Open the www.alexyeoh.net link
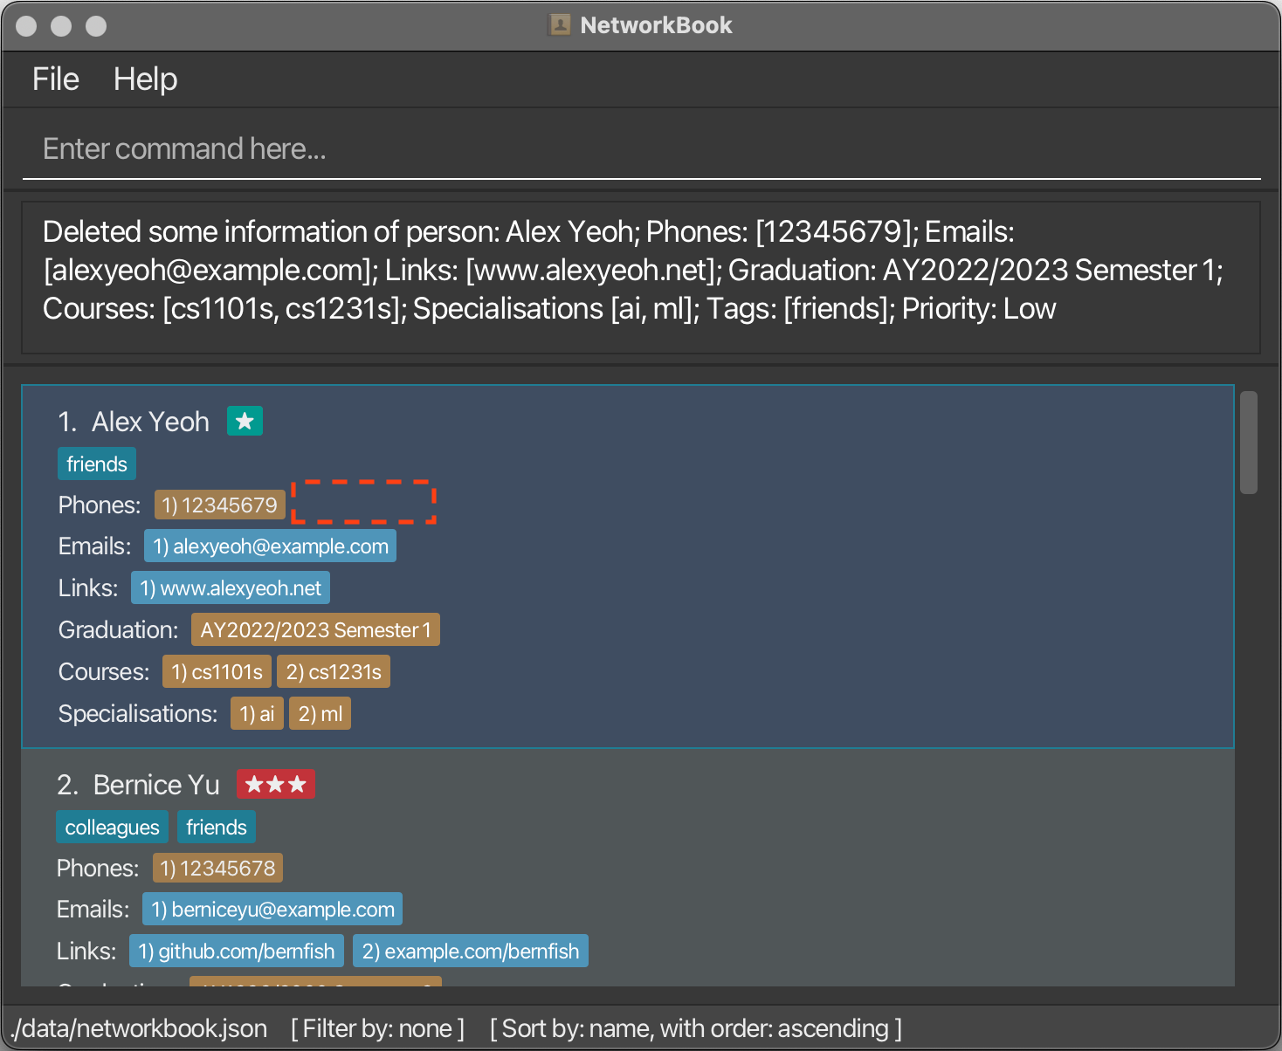 click(231, 588)
